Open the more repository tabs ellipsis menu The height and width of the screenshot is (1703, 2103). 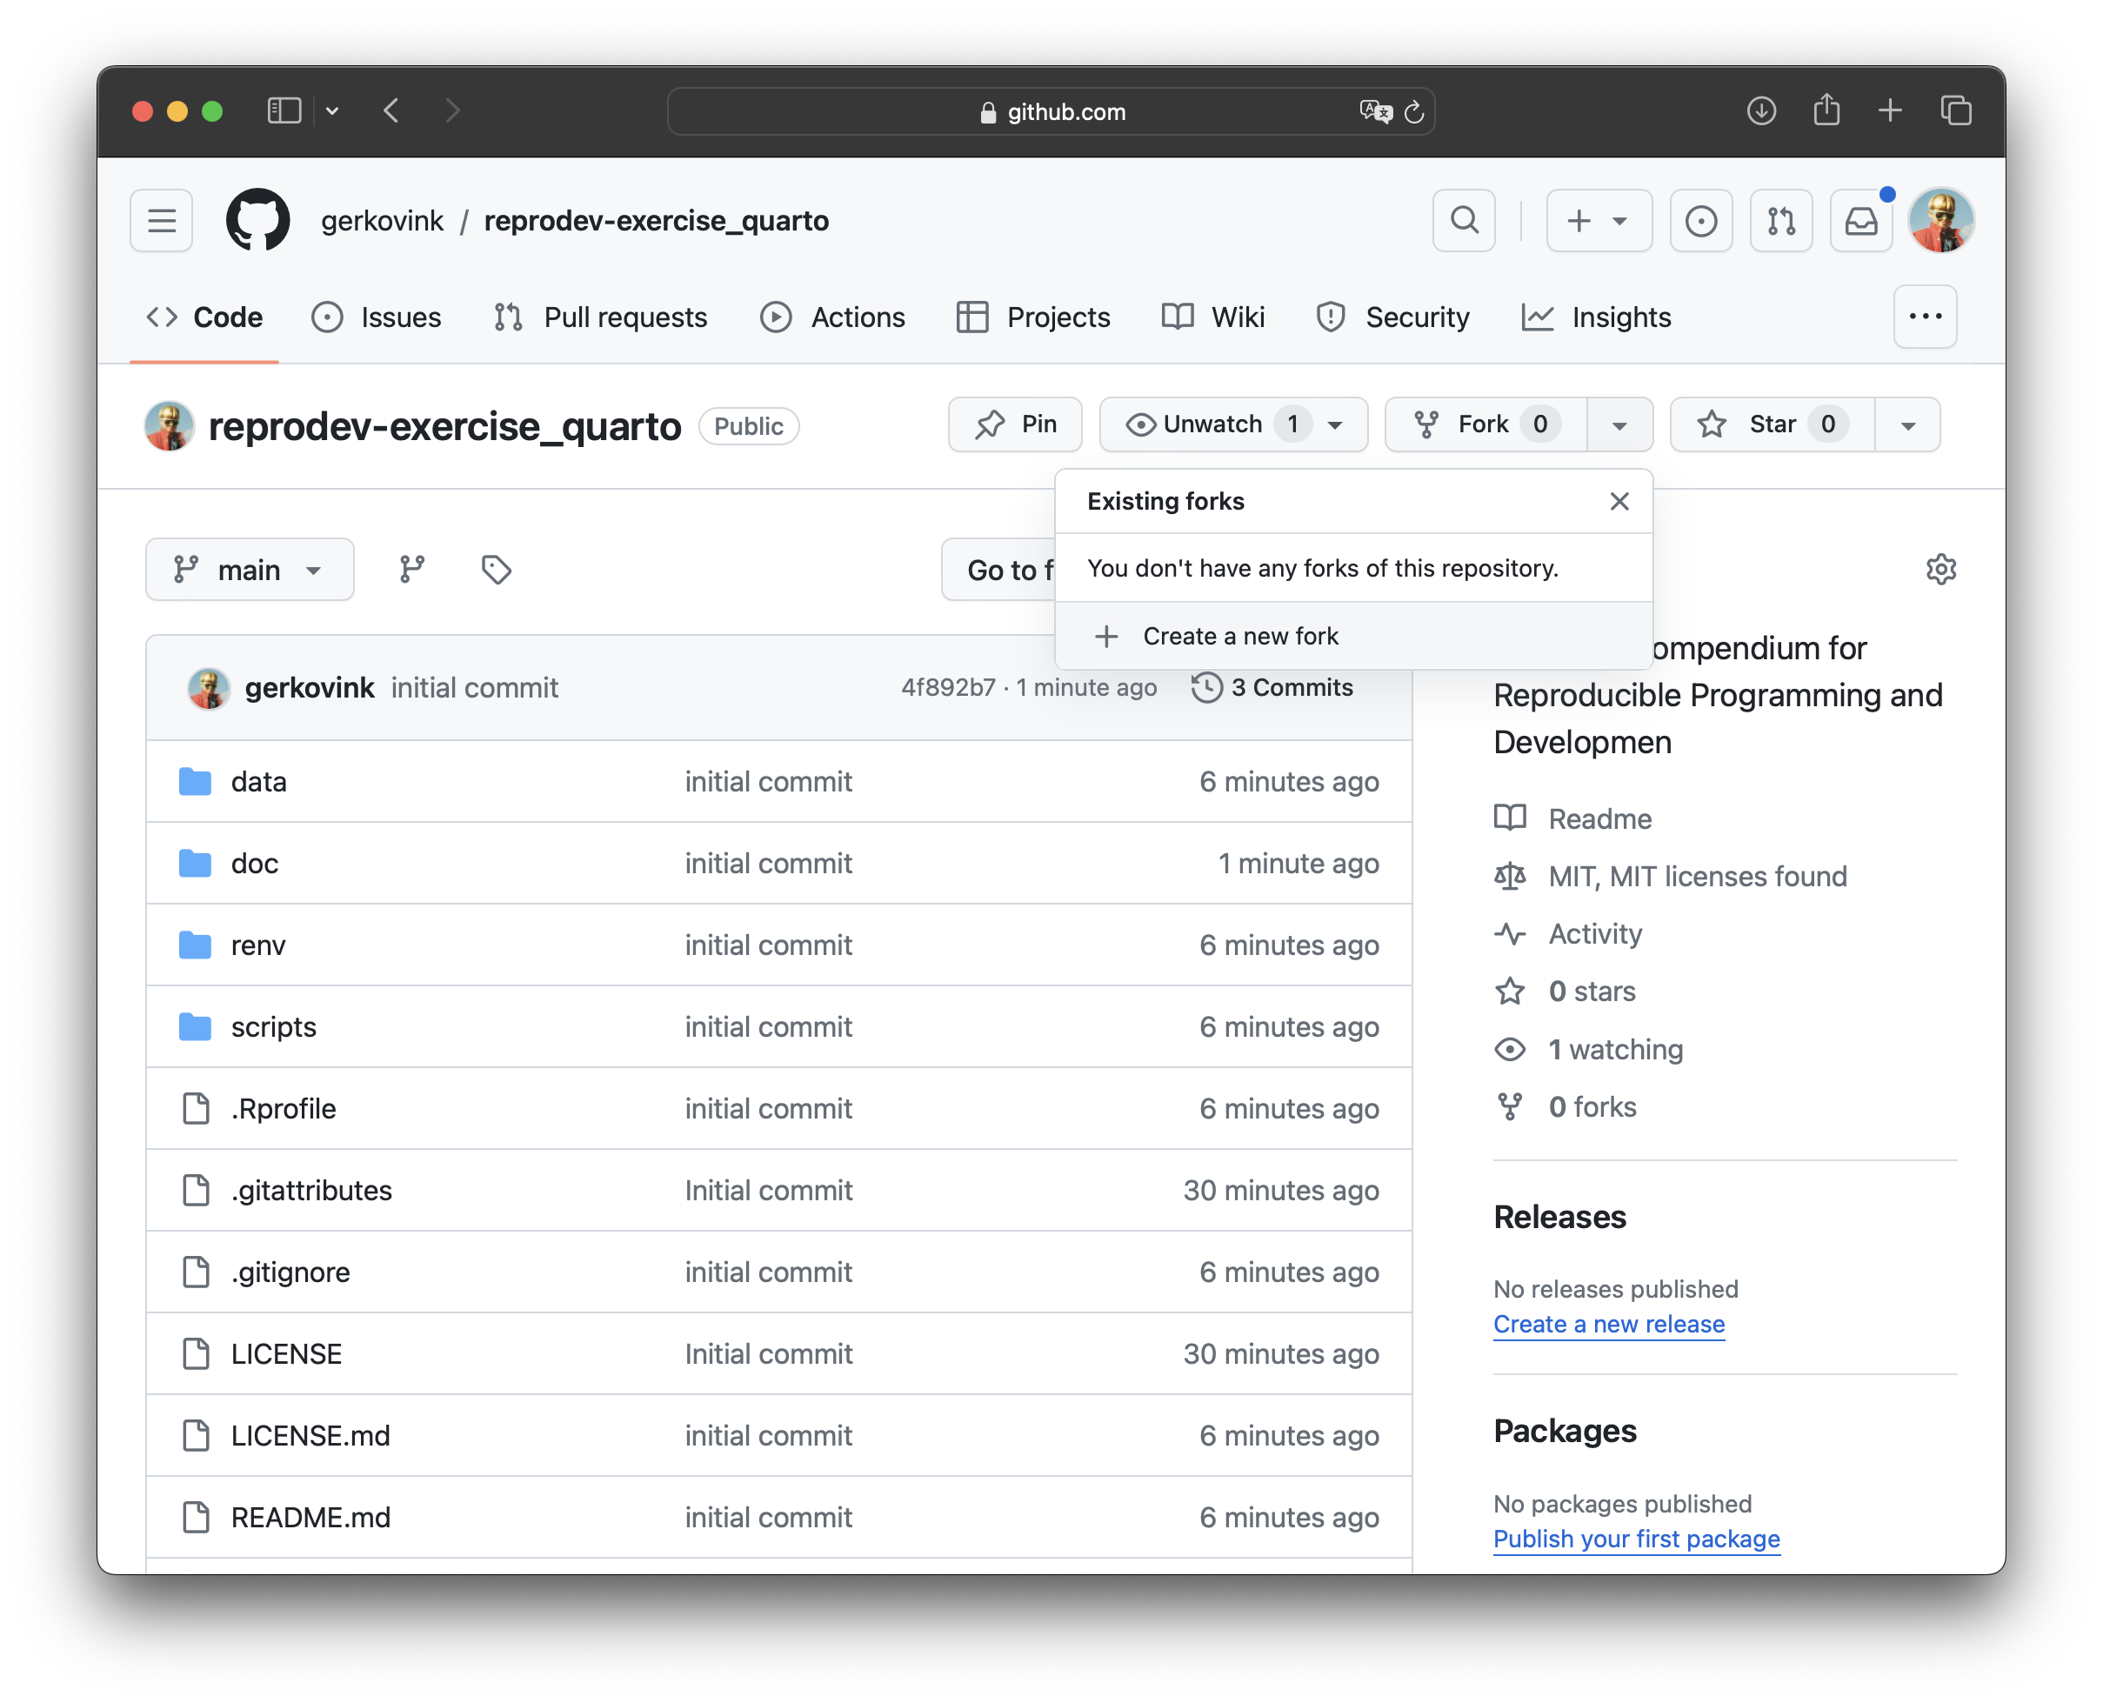click(1926, 317)
